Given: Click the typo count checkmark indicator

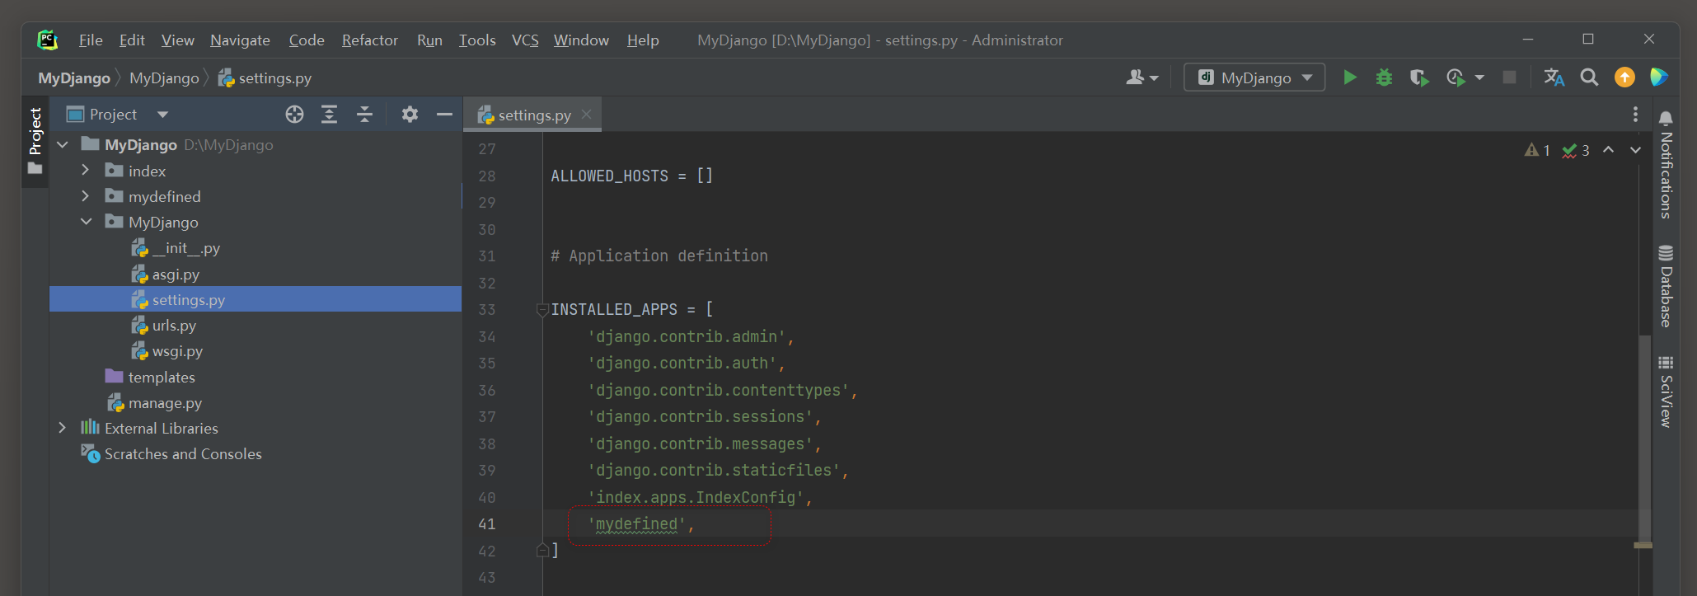Looking at the screenshot, I should pos(1576,150).
